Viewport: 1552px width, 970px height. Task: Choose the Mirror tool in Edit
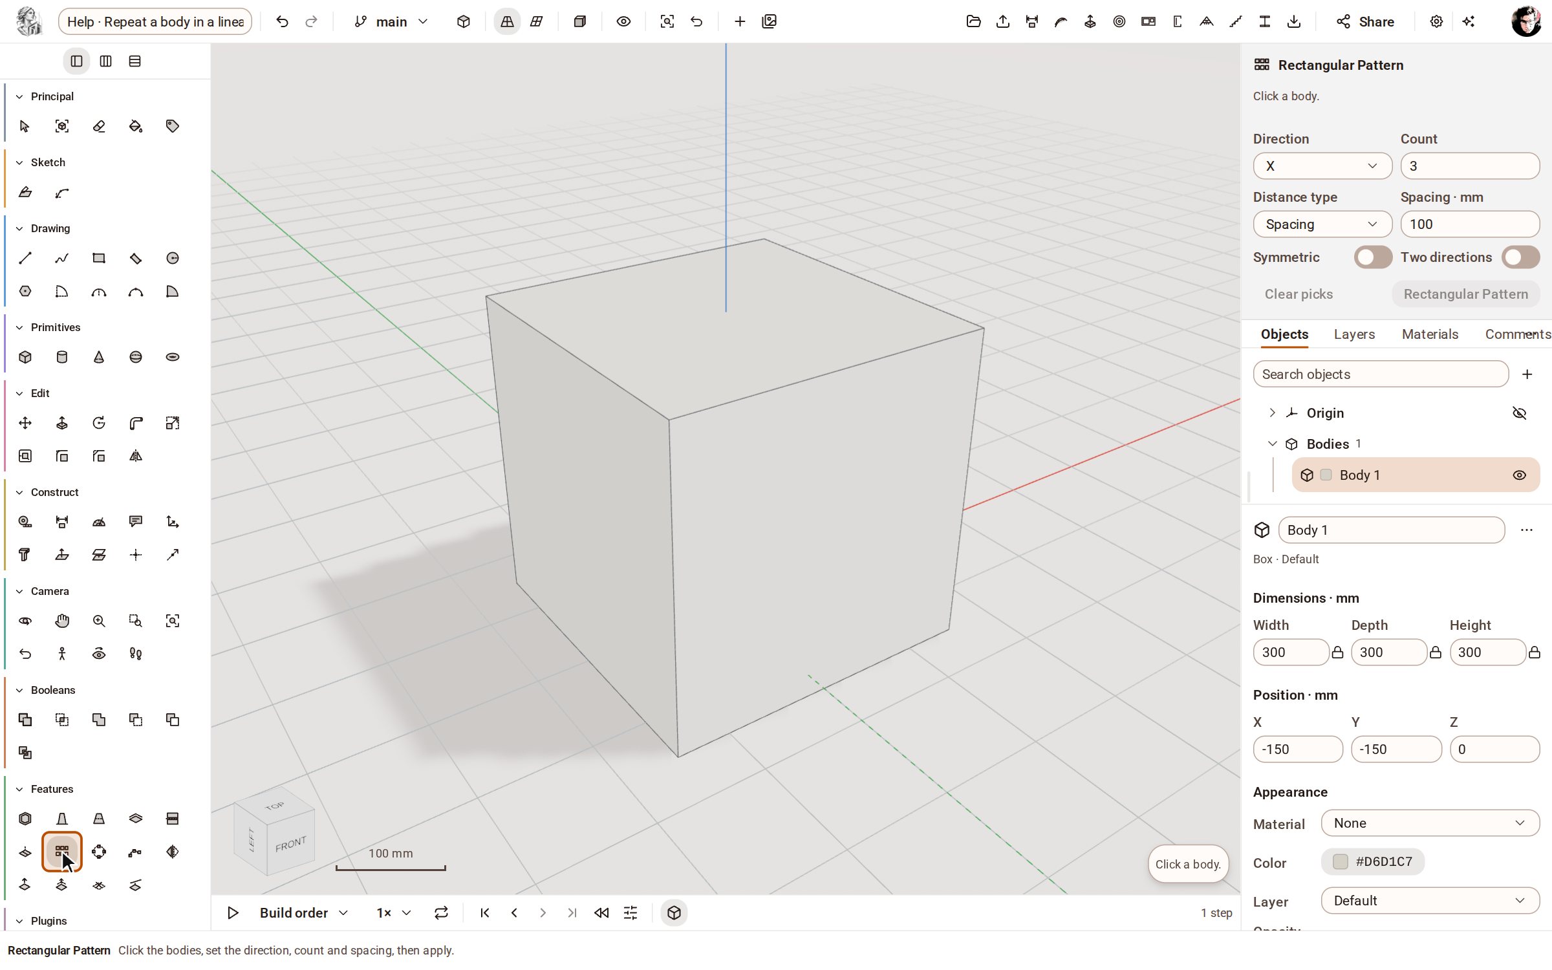coord(136,456)
